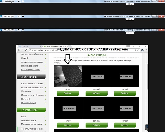The height and width of the screenshot is (132, 165).
Task: Expand the down chevron under topmost MAJORDOMO bar
Action: [132, 4]
